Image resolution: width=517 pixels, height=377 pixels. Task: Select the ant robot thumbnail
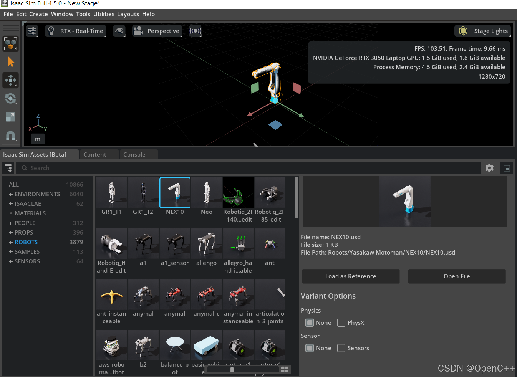click(270, 243)
